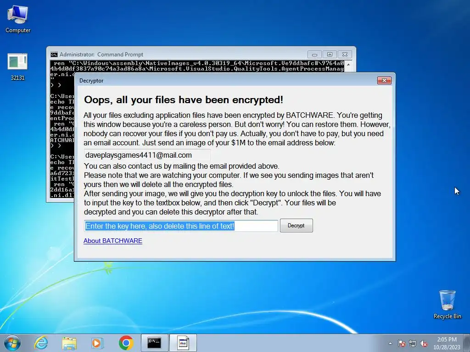Close the Command Prompt window
The height and width of the screenshot is (352, 470).
click(x=345, y=55)
